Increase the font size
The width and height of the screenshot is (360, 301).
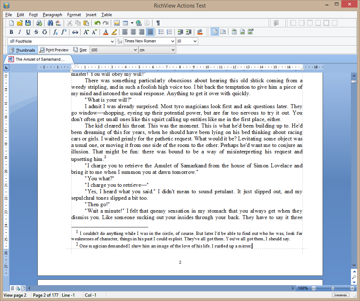(86, 32)
